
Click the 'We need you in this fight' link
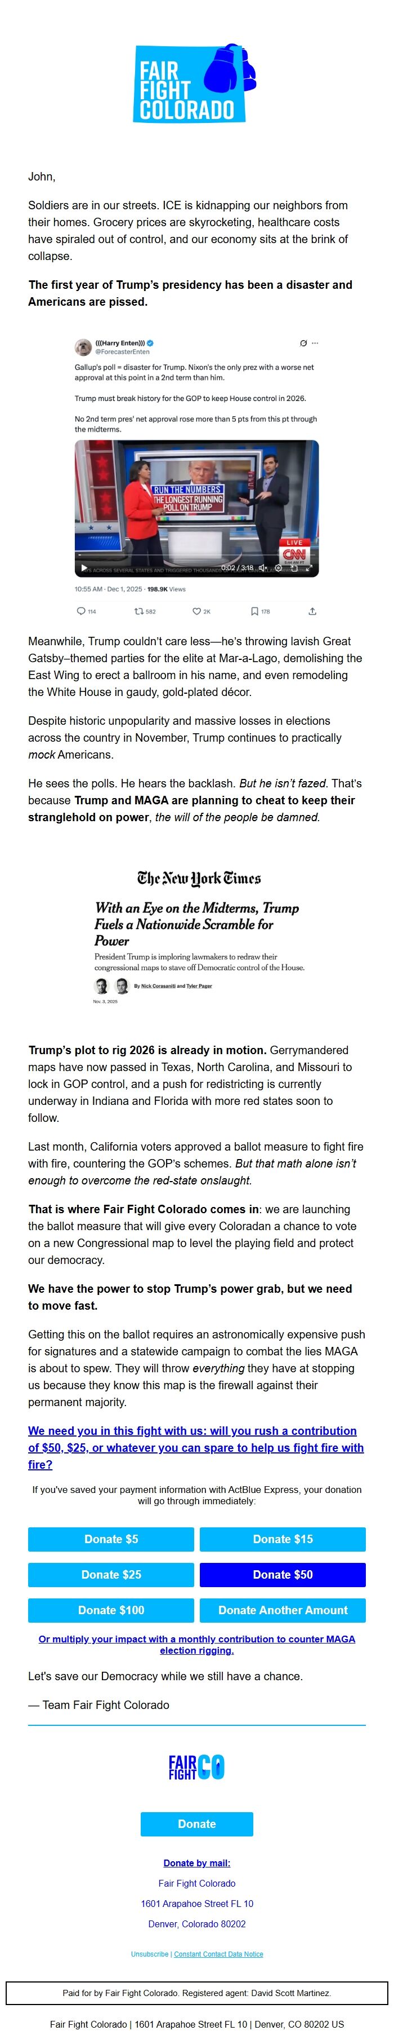pos(195,1447)
